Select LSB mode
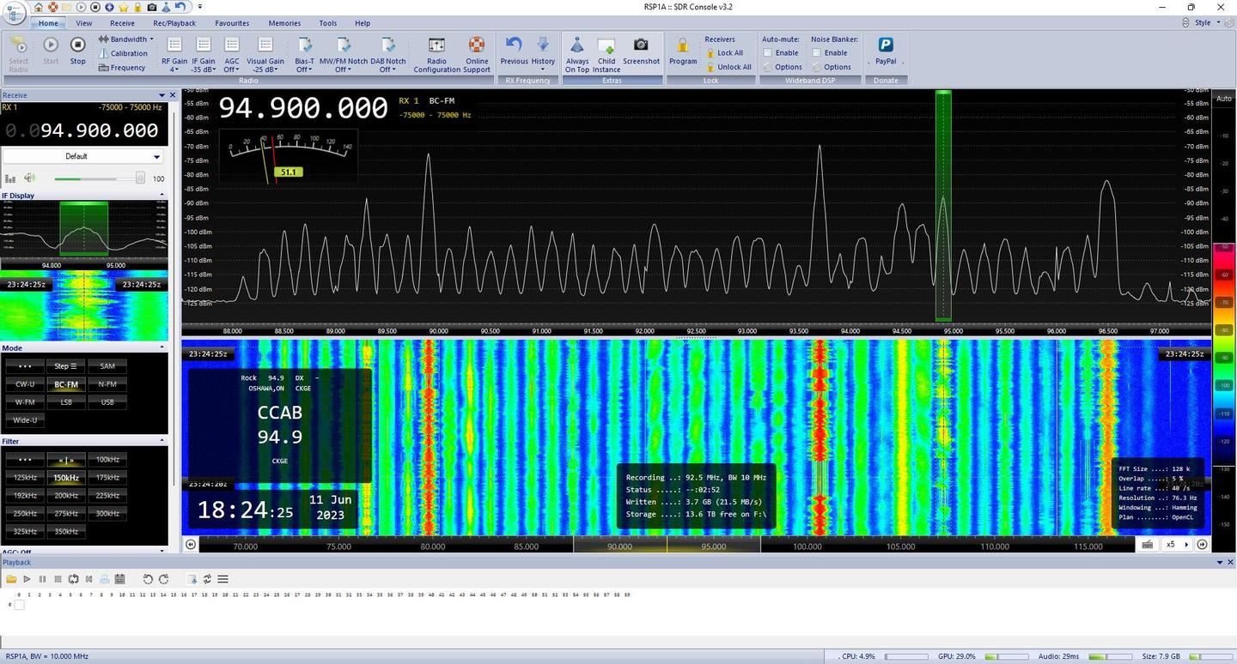1237x664 pixels. click(66, 401)
